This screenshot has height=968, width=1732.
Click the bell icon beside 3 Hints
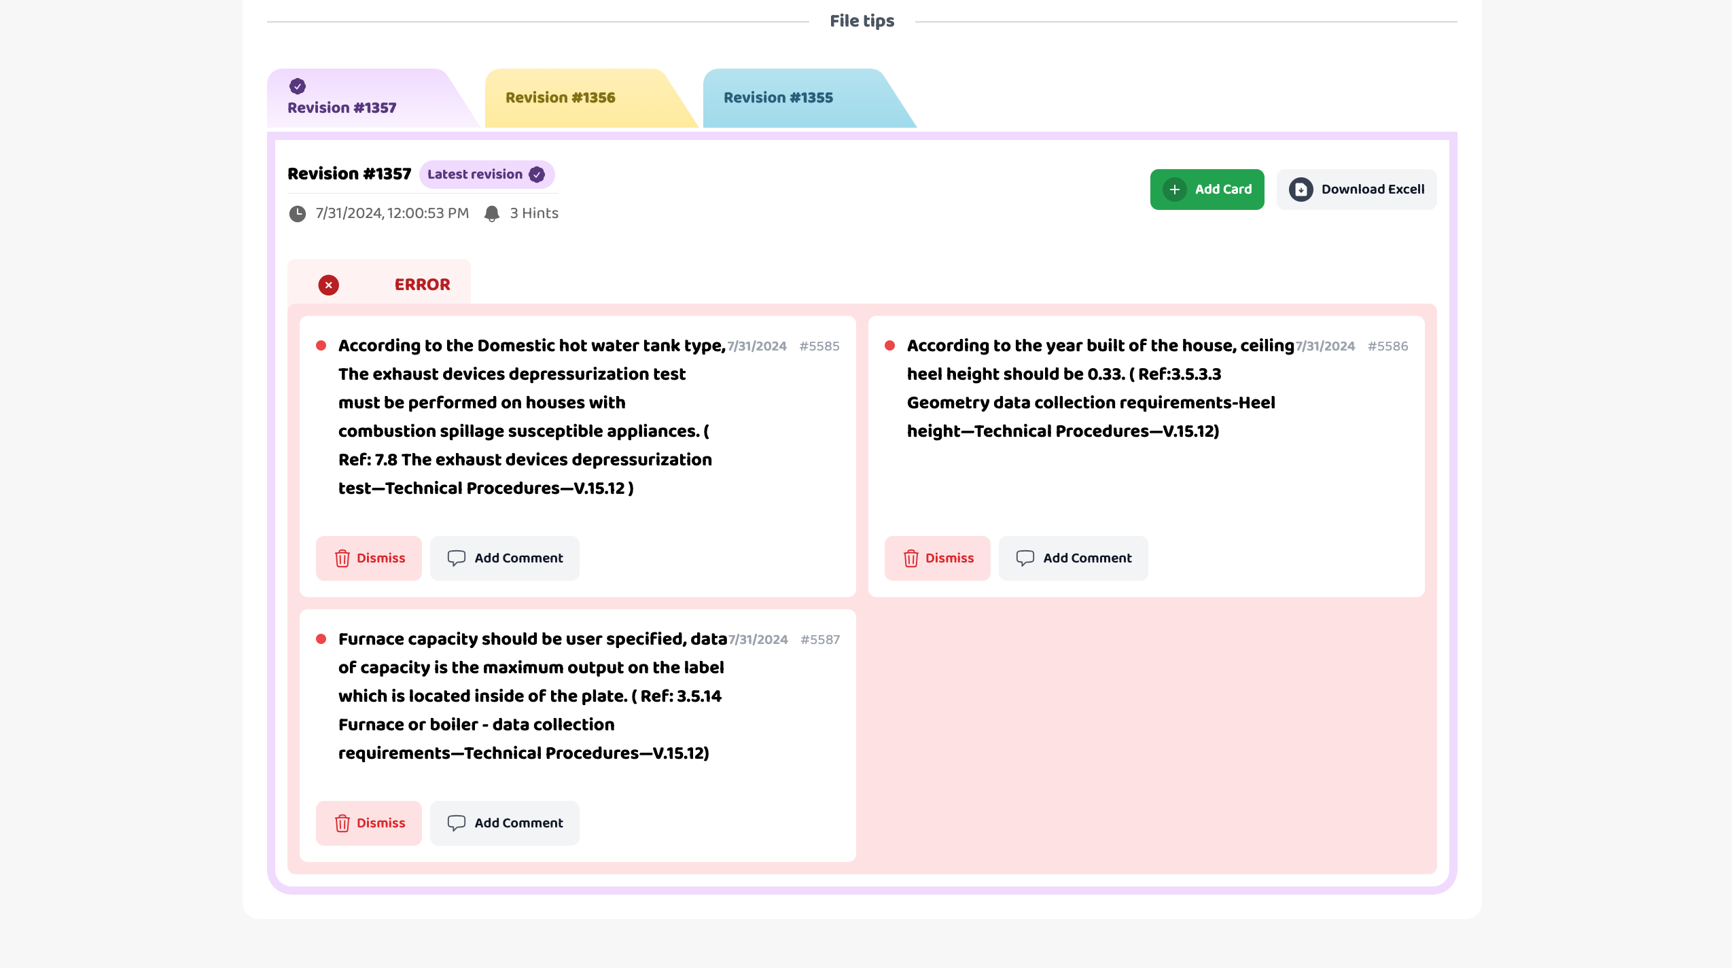click(x=492, y=214)
